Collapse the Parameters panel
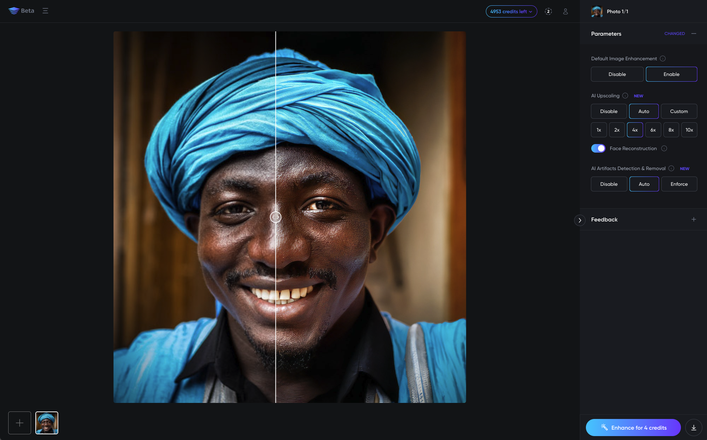Viewport: 707px width, 440px height. (694, 34)
